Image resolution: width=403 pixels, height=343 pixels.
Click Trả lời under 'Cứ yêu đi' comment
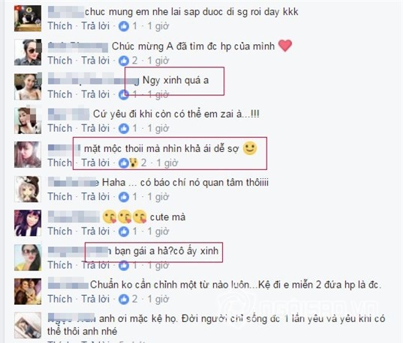click(95, 128)
